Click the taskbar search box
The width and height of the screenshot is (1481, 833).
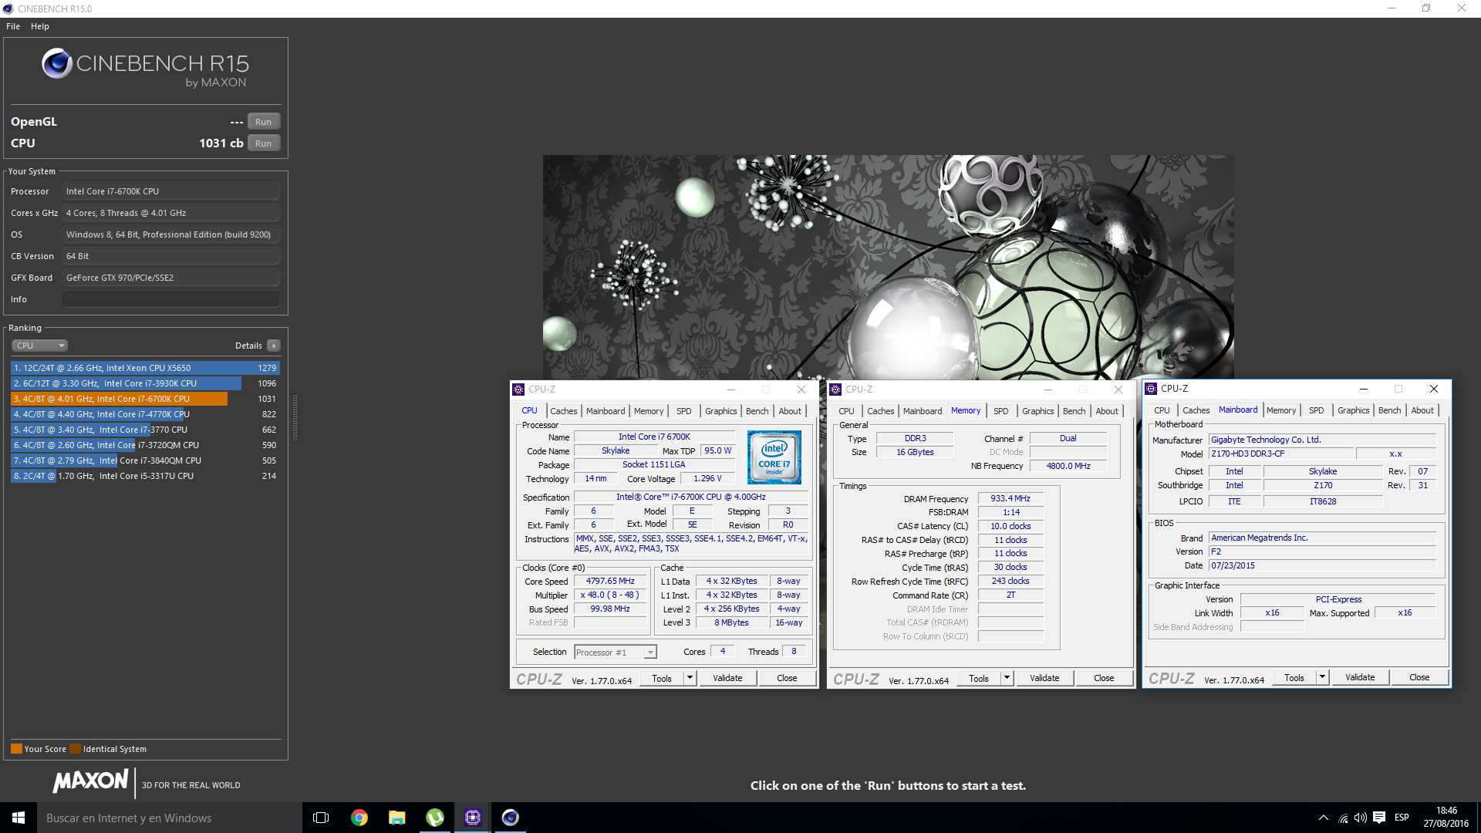coord(170,818)
